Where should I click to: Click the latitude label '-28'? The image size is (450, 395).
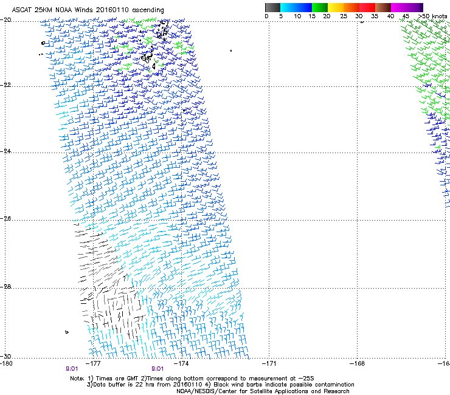tap(5, 287)
